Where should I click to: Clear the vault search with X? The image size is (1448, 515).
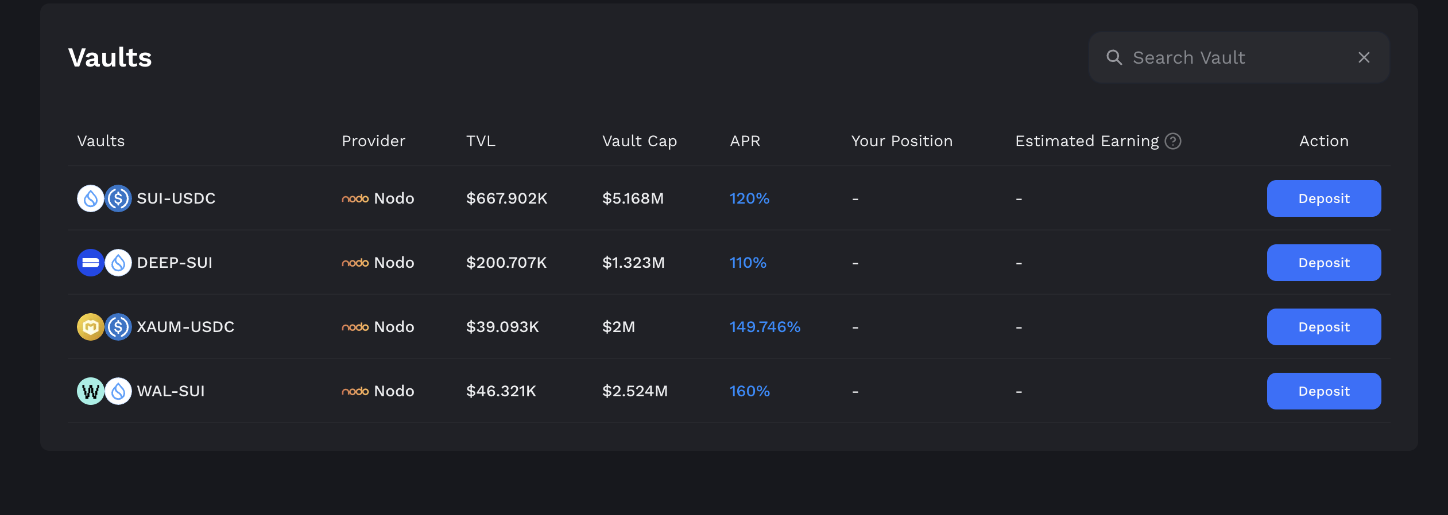[1364, 57]
